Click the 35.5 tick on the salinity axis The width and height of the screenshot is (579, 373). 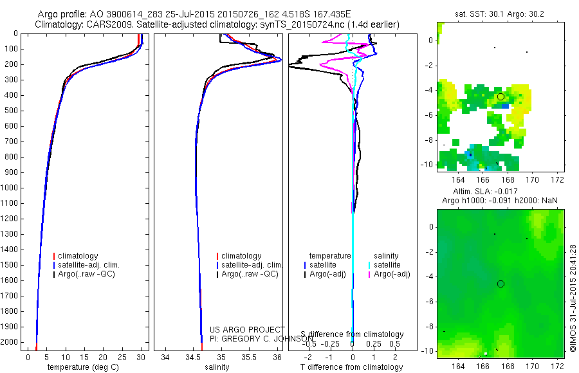(249, 357)
